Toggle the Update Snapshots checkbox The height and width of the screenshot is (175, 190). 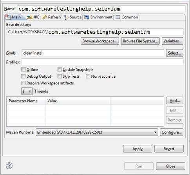[x=60, y=69]
